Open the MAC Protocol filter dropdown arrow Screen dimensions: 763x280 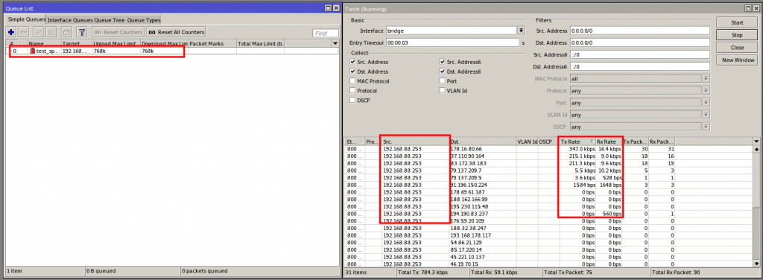pyautogui.click(x=706, y=78)
